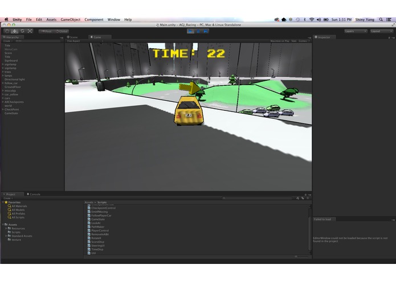Image resolution: width=396 pixels, height=281 pixels.
Task: Click the volume icon in menu bar
Action: [x=319, y=19]
